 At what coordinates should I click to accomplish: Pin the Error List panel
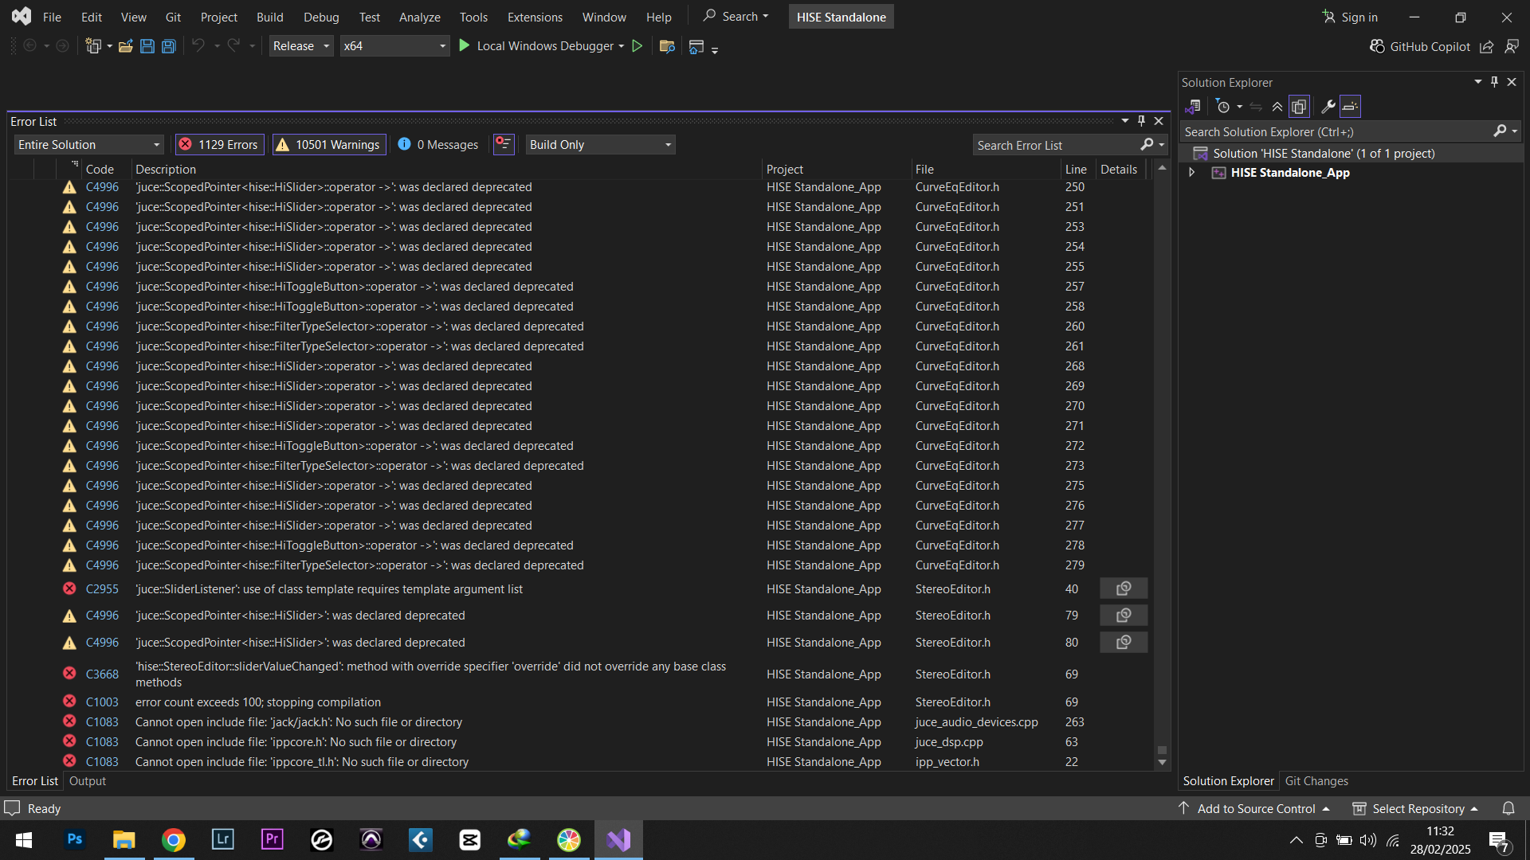click(x=1141, y=121)
